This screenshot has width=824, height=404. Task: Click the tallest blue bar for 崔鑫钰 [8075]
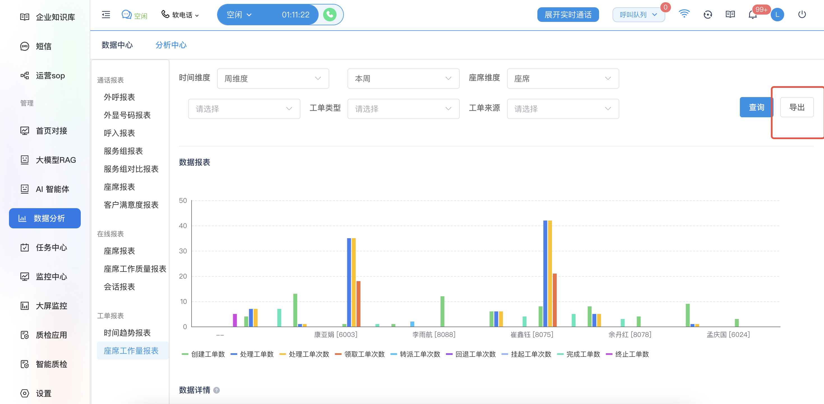point(545,274)
